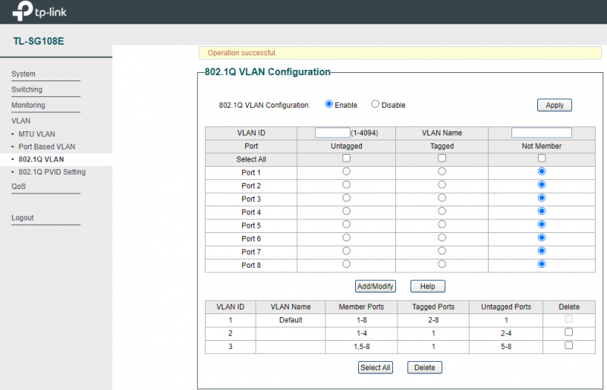This screenshot has height=390, width=607.
Task: Tick the Delete checkbox for VLAN 2
Action: coord(568,332)
